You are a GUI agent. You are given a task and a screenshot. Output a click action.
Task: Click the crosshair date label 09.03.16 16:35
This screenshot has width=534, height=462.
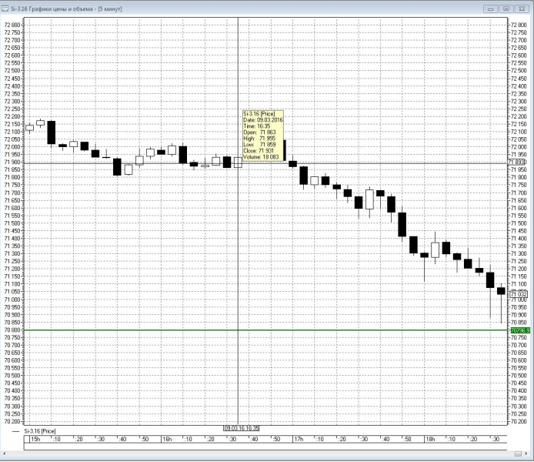[242, 428]
